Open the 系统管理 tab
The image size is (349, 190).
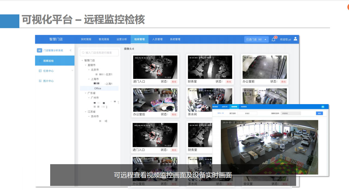[175, 39]
